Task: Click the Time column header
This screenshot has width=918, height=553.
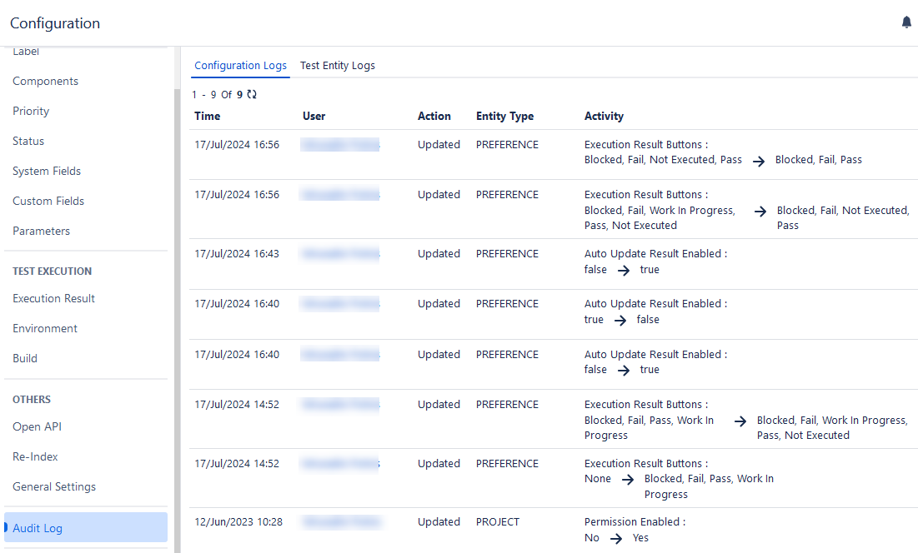Action: point(206,116)
